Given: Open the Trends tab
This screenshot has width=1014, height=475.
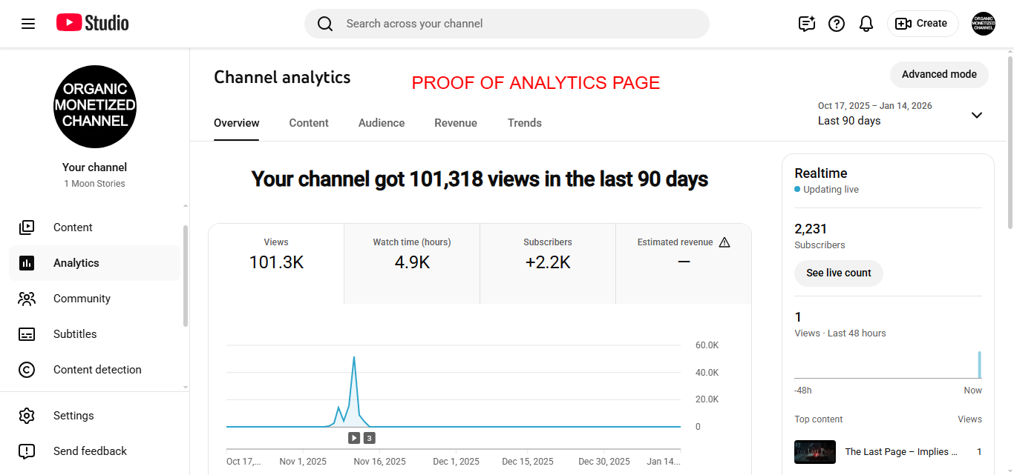Looking at the screenshot, I should pyautogui.click(x=525, y=123).
